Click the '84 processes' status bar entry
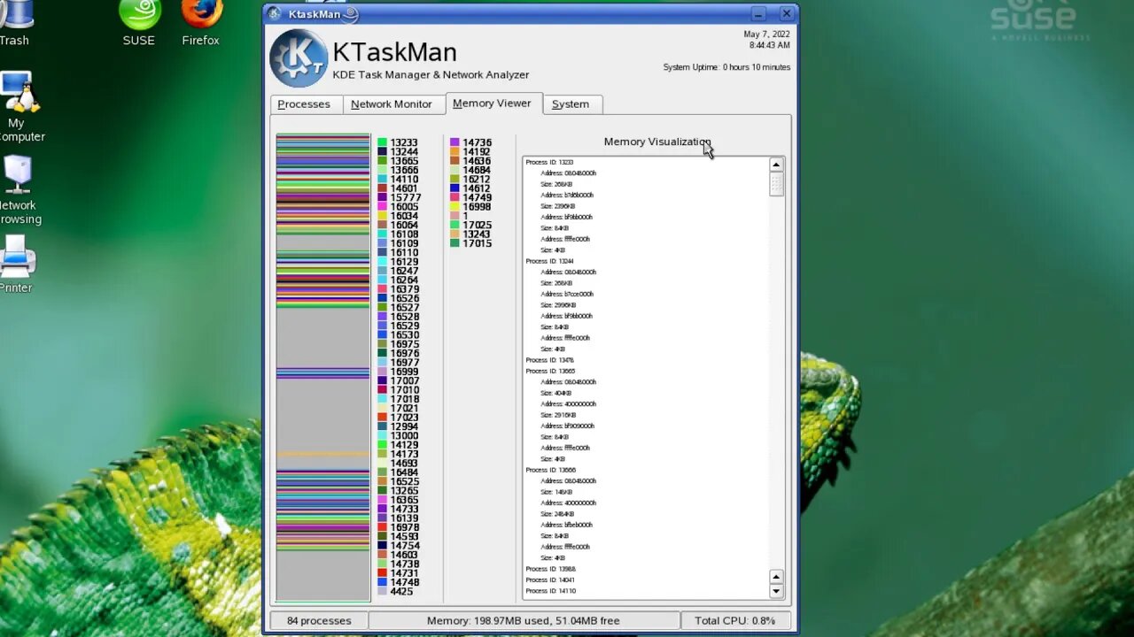Image resolution: width=1134 pixels, height=637 pixels. point(319,621)
